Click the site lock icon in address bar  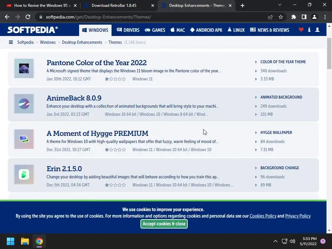(x=41, y=17)
